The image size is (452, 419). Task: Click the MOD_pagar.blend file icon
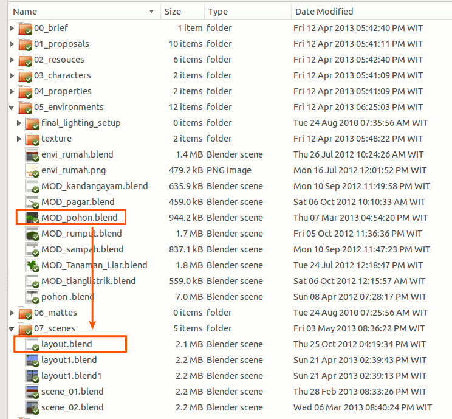[32, 203]
